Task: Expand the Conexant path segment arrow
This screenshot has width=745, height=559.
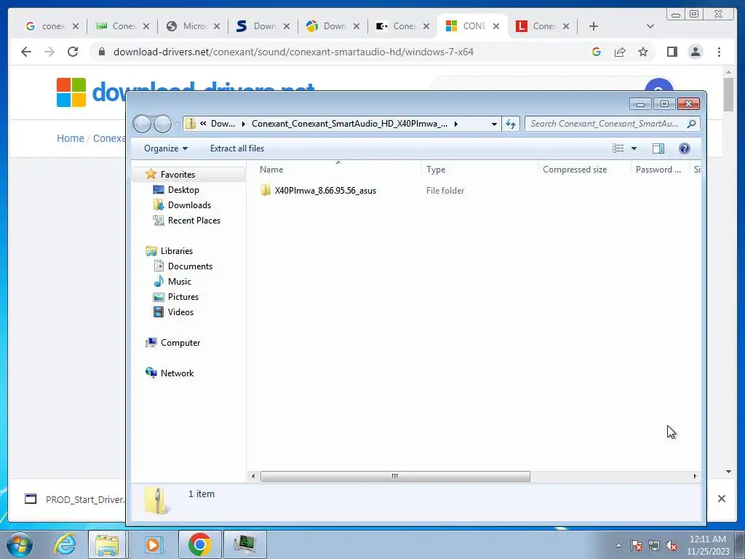Action: 455,124
